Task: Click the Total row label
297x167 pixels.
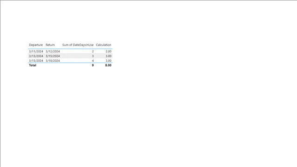Action: [x=32, y=65]
